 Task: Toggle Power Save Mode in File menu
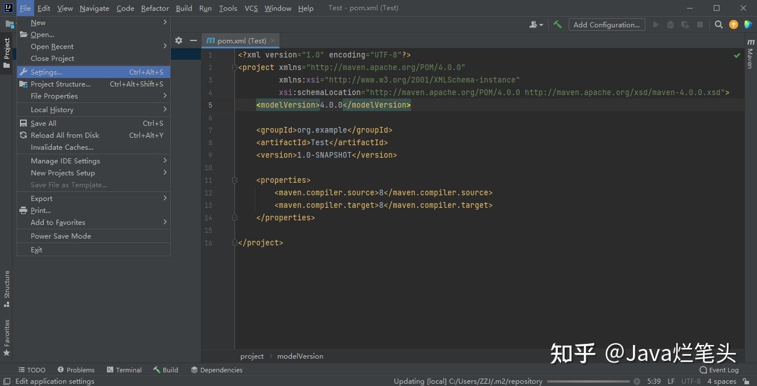[x=93, y=236]
